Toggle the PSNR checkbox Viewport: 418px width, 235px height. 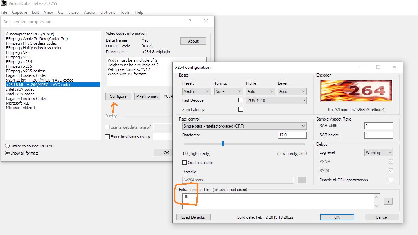pos(391,162)
